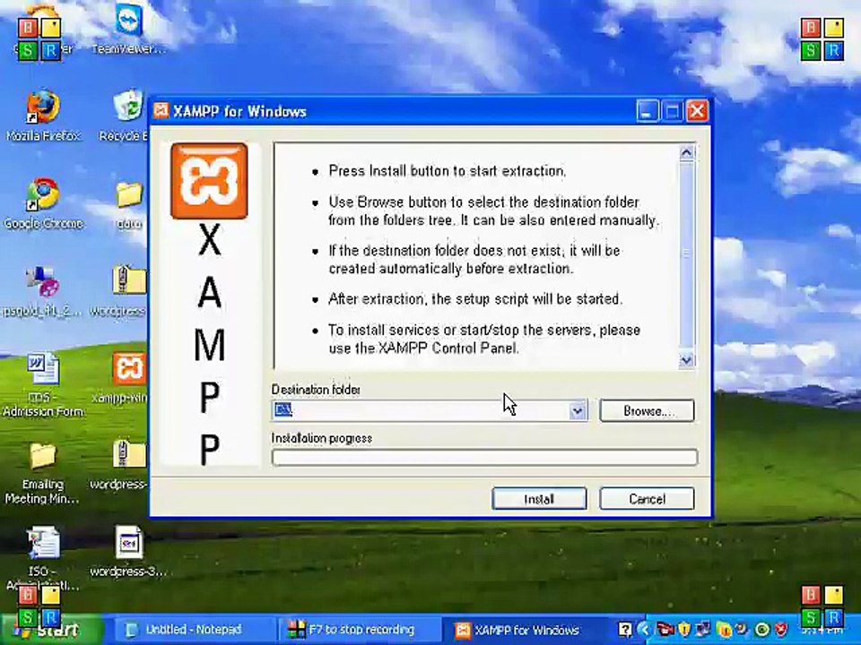Image resolution: width=861 pixels, height=645 pixels.
Task: Click the Installation progress bar
Action: pyautogui.click(x=485, y=457)
